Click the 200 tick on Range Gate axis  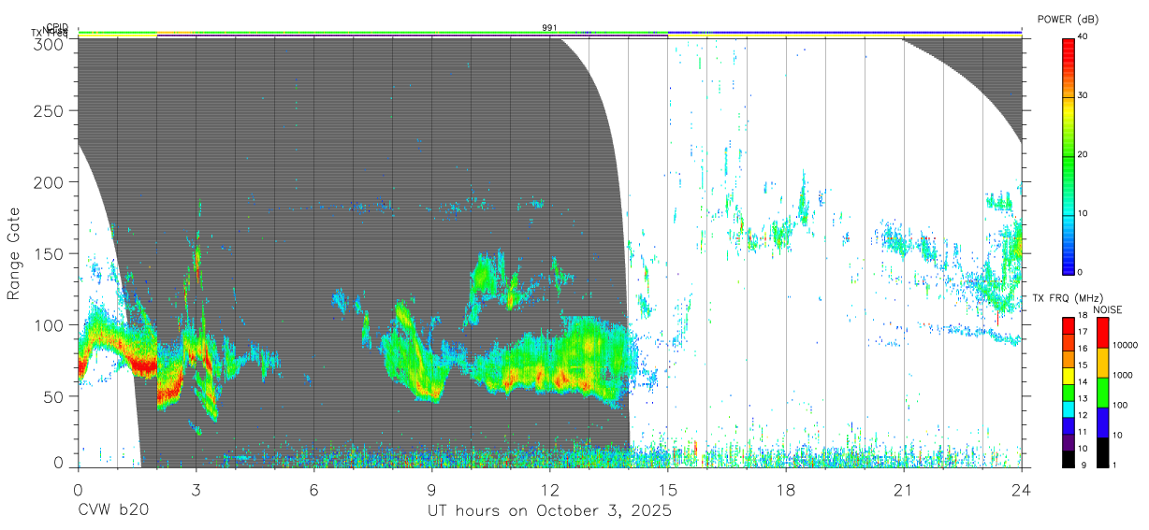pyautogui.click(x=50, y=182)
